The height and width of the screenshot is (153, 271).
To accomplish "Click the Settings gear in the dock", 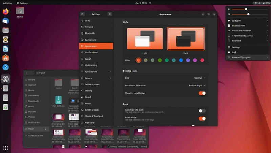I will coord(5,79).
